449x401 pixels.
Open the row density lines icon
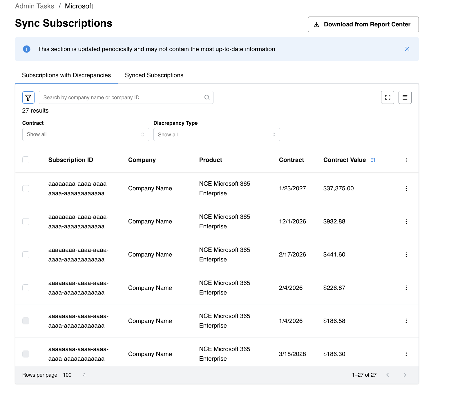405,97
